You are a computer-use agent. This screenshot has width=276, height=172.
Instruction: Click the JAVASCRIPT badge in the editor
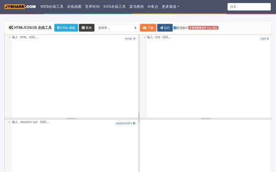(125, 123)
